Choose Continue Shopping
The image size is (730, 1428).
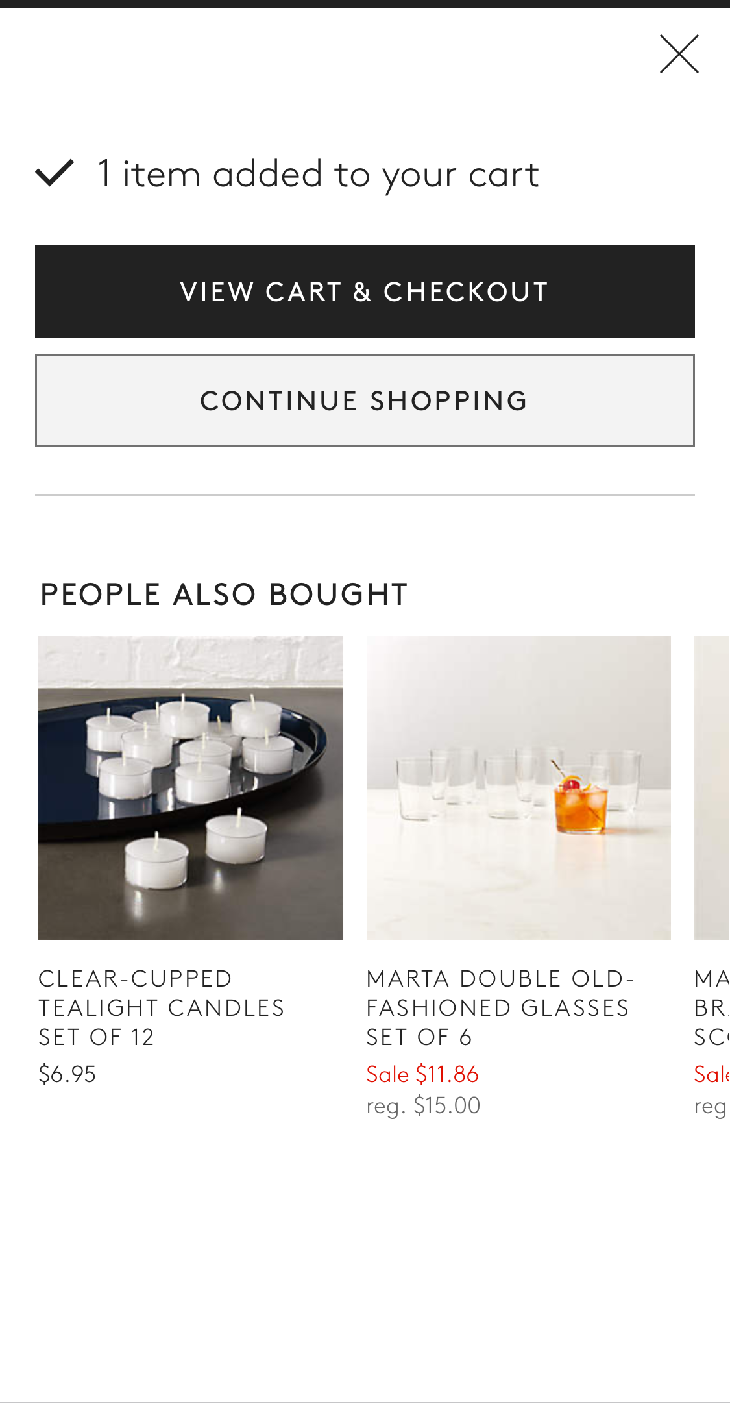[365, 400]
